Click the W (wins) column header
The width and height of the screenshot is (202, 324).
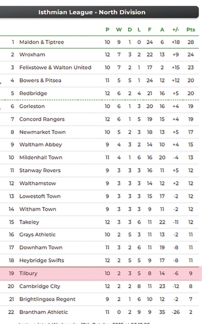point(119,30)
